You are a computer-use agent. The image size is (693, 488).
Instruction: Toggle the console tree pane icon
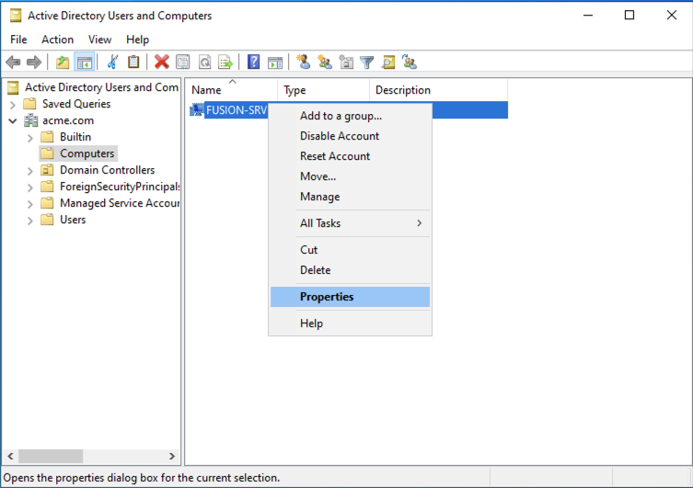(84, 62)
